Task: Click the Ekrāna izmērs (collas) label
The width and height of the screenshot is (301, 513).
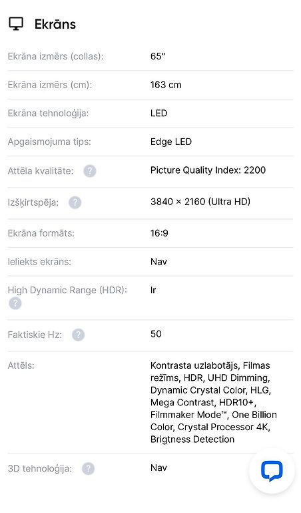Action: tap(55, 56)
